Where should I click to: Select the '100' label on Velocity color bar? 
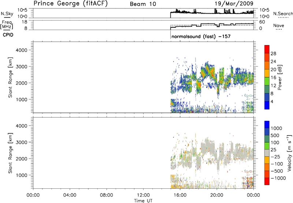tap(275, 143)
